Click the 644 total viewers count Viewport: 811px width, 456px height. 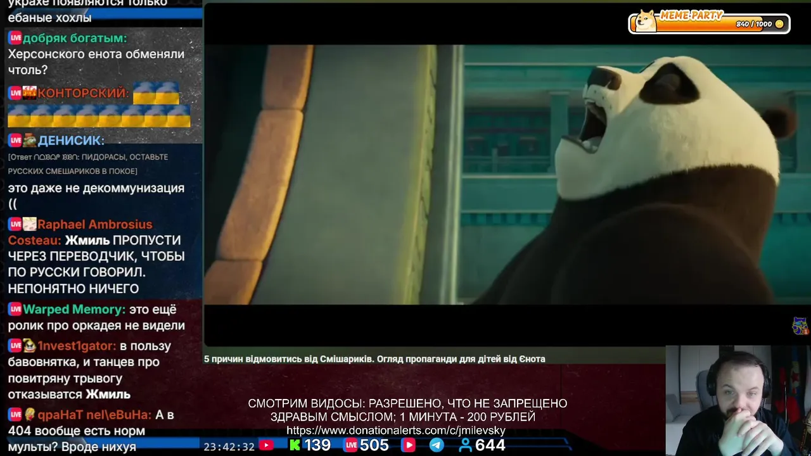[x=490, y=445]
